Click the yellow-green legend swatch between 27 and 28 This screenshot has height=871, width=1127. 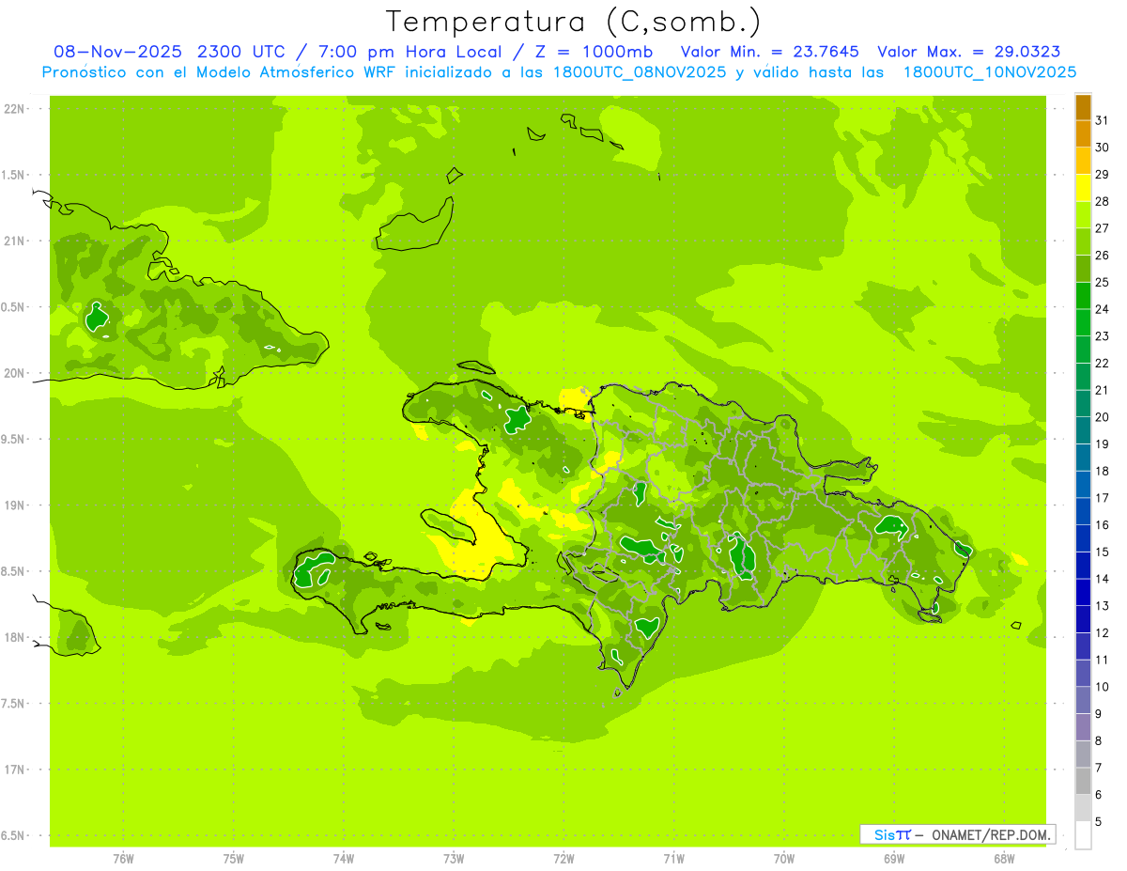[x=1083, y=215]
